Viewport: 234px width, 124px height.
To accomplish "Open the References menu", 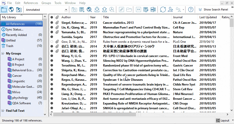I will coord(31,3).
